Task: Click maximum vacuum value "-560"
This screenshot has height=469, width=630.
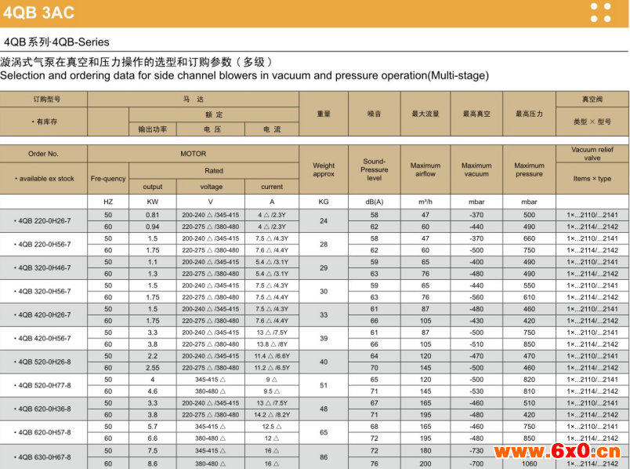Action: click(x=476, y=297)
